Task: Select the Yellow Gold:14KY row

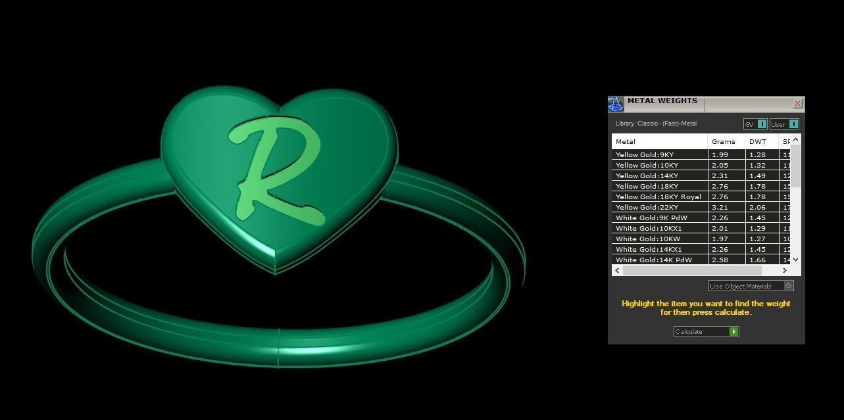Action: (701, 175)
